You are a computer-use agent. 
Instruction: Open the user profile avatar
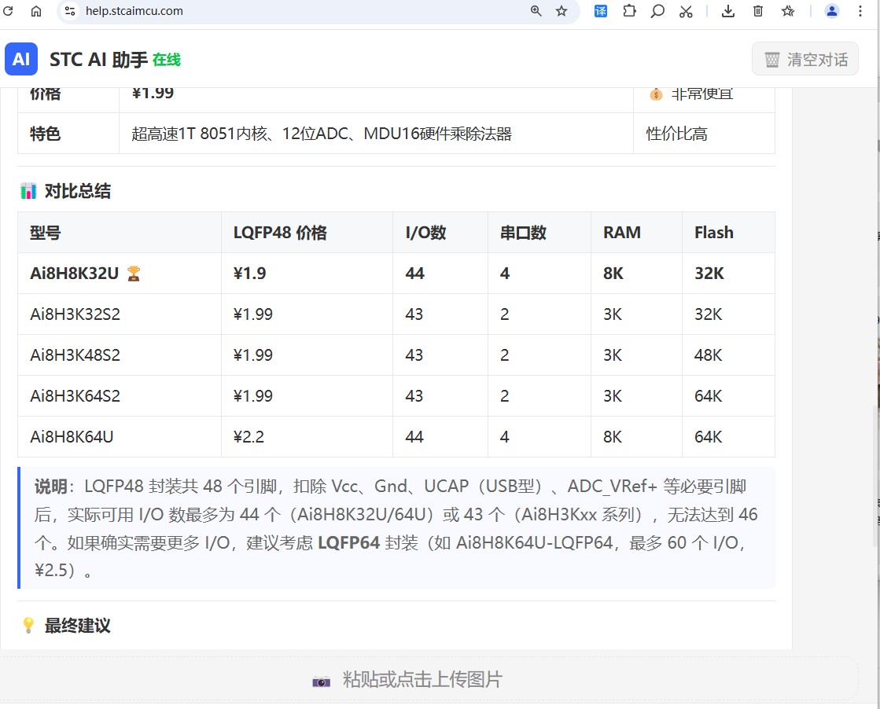[x=832, y=11]
